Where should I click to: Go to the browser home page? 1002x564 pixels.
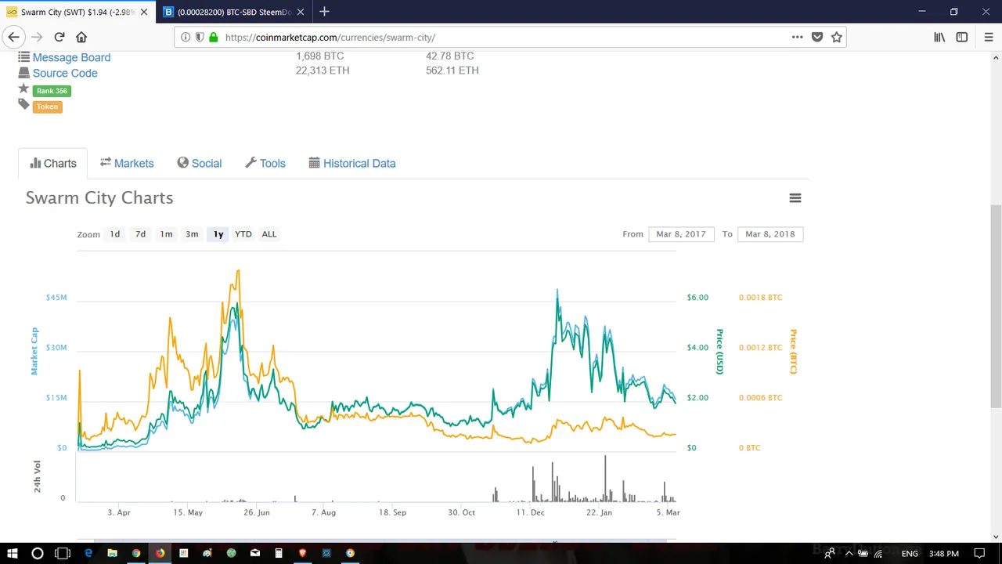tap(81, 37)
